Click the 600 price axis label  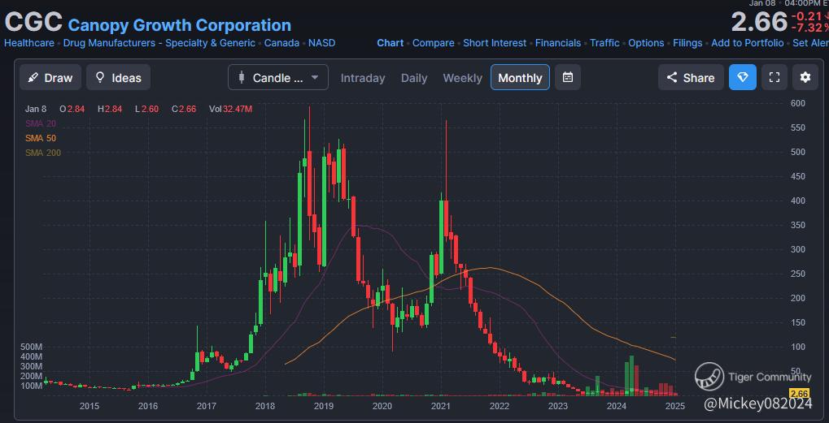click(x=797, y=103)
